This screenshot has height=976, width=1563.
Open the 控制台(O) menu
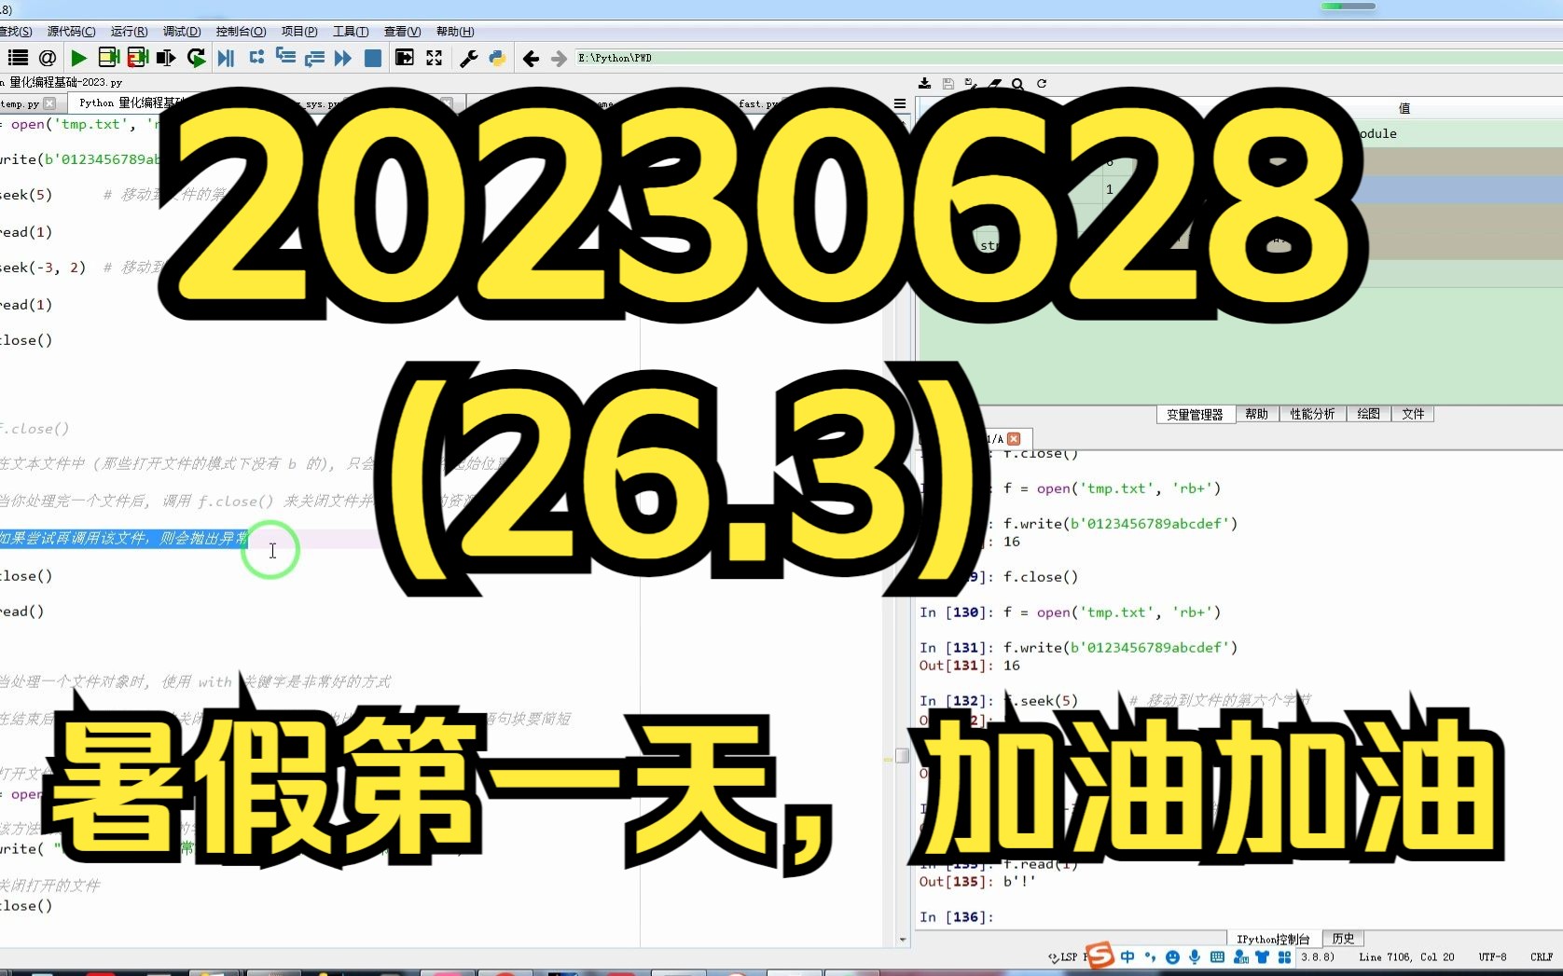tap(241, 32)
